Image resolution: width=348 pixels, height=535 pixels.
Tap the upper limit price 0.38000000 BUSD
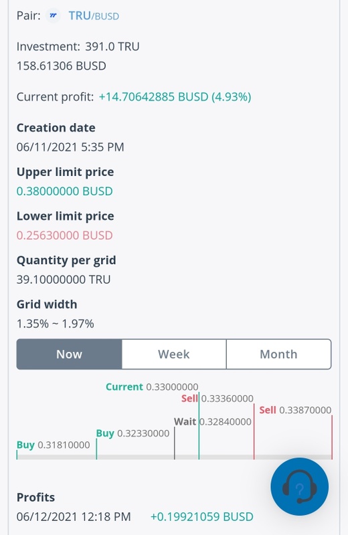(x=64, y=191)
